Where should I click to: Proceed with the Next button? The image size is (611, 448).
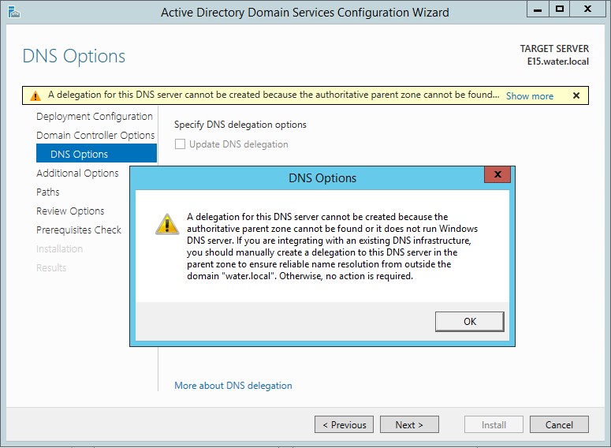click(x=409, y=424)
